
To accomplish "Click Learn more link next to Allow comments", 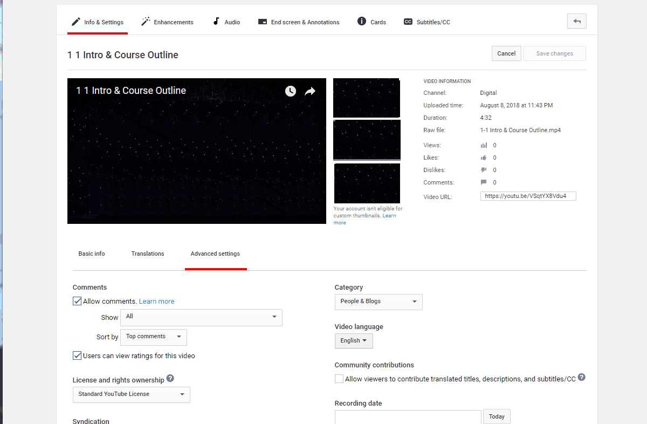I will (x=157, y=302).
